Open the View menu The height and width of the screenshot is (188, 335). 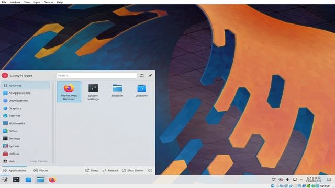pos(27,2)
